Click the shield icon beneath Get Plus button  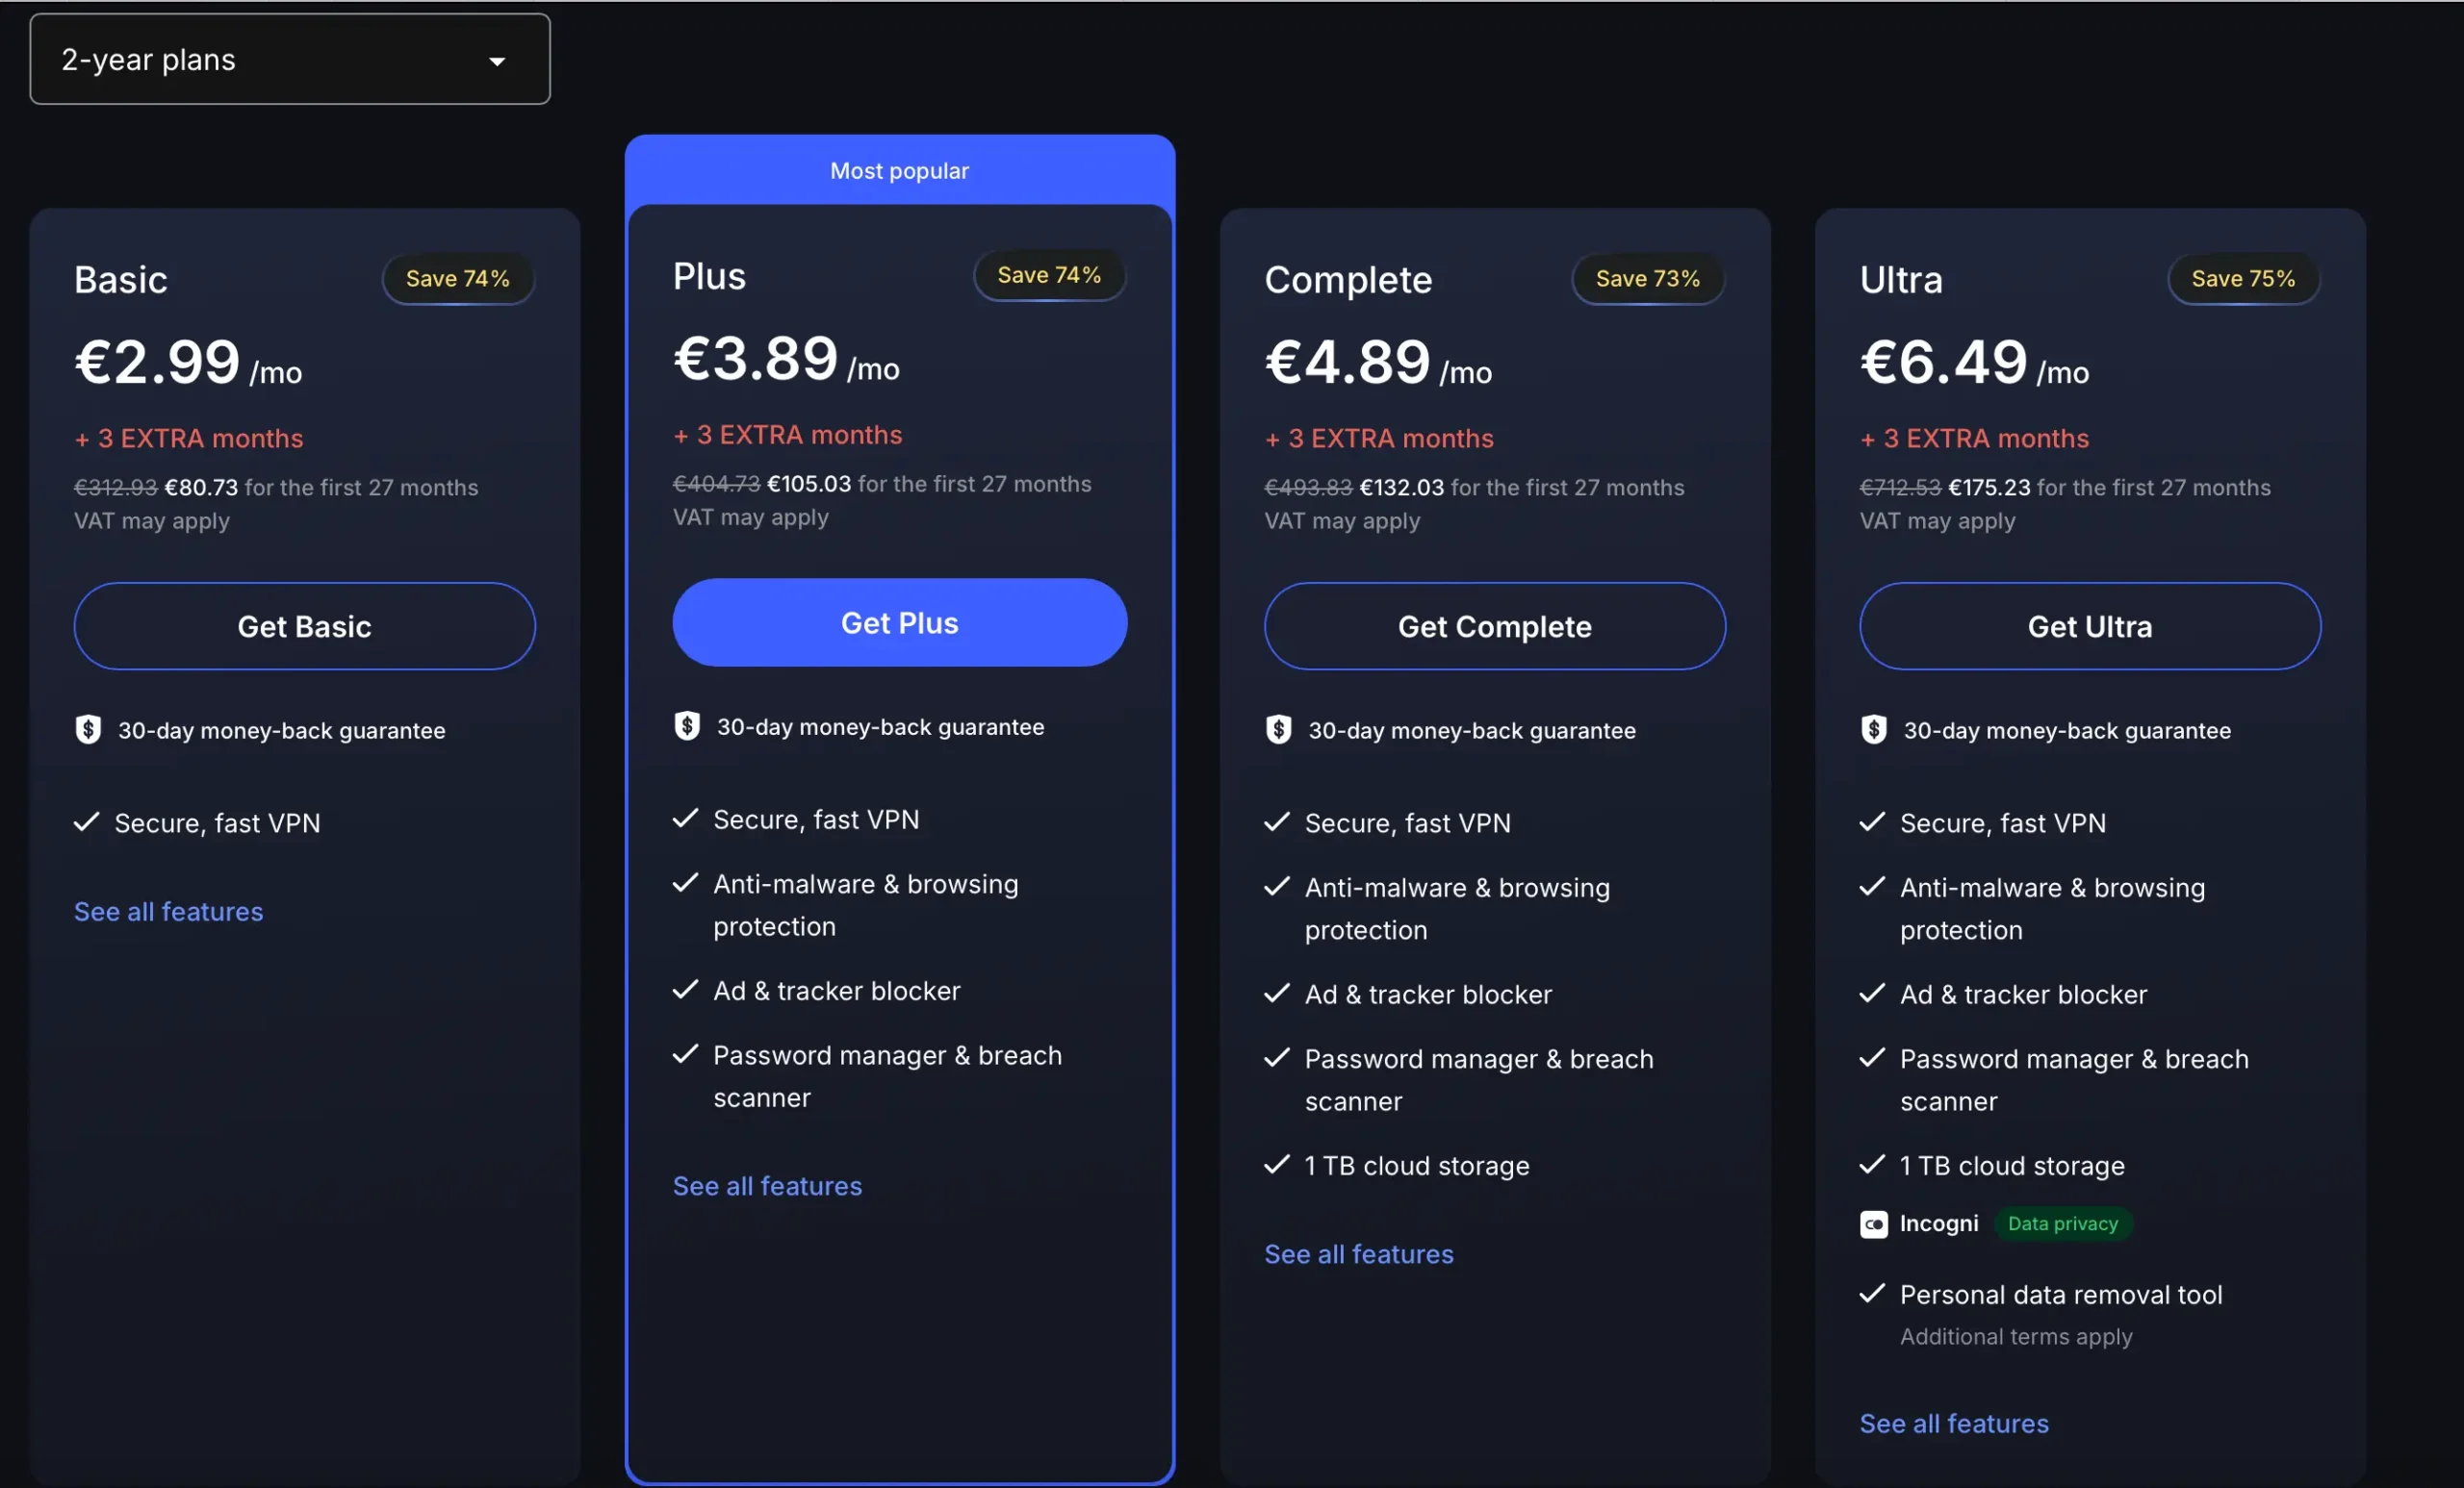(x=686, y=725)
